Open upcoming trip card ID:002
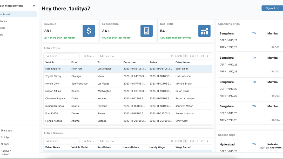Screen dimensions: 283x159 (x=250, y=65)
